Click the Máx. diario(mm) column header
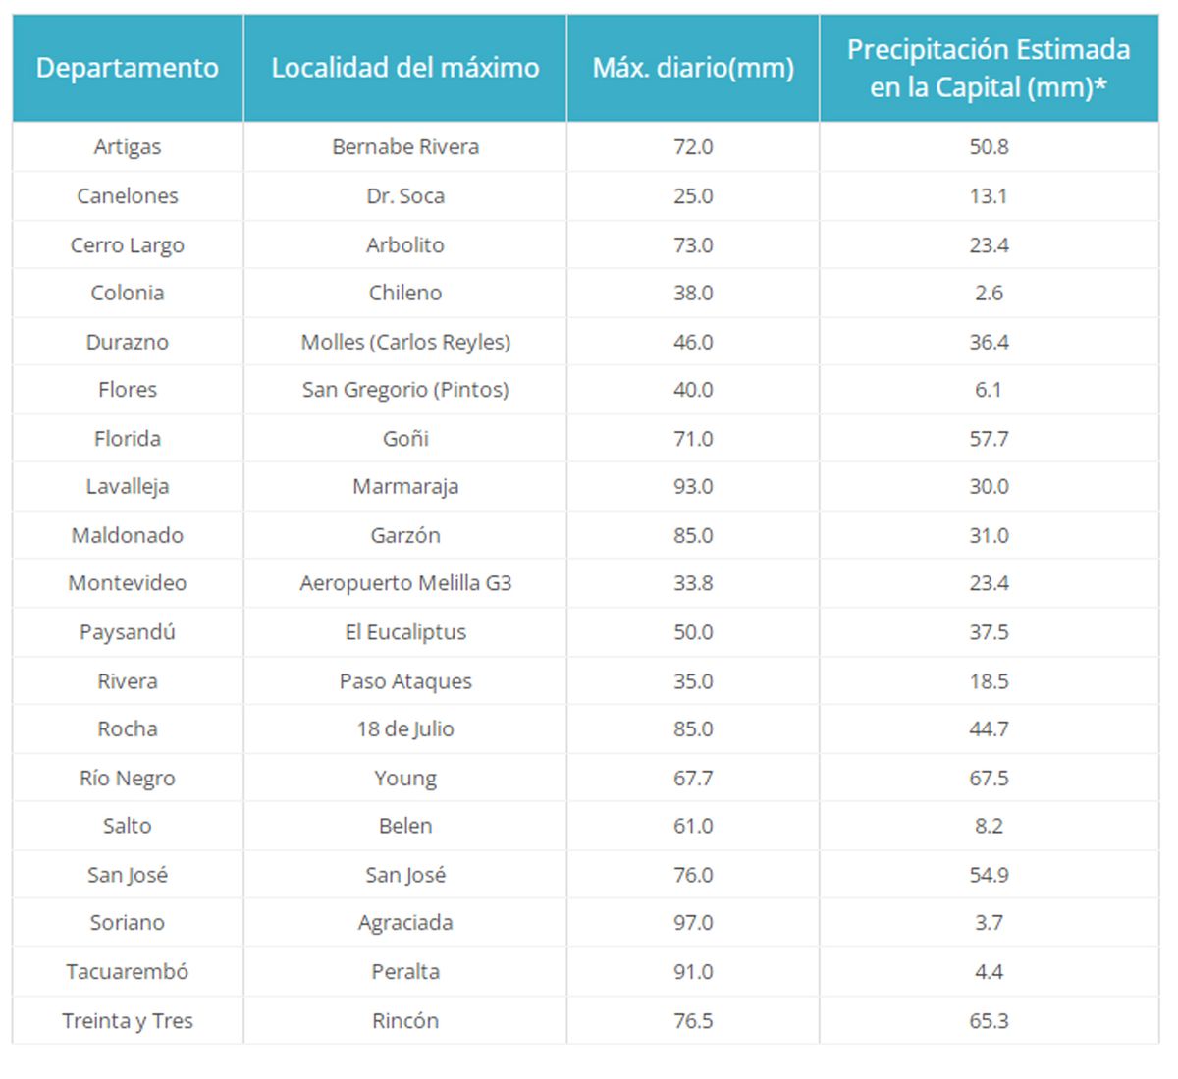Image resolution: width=1178 pixels, height=1079 pixels. [x=693, y=68]
